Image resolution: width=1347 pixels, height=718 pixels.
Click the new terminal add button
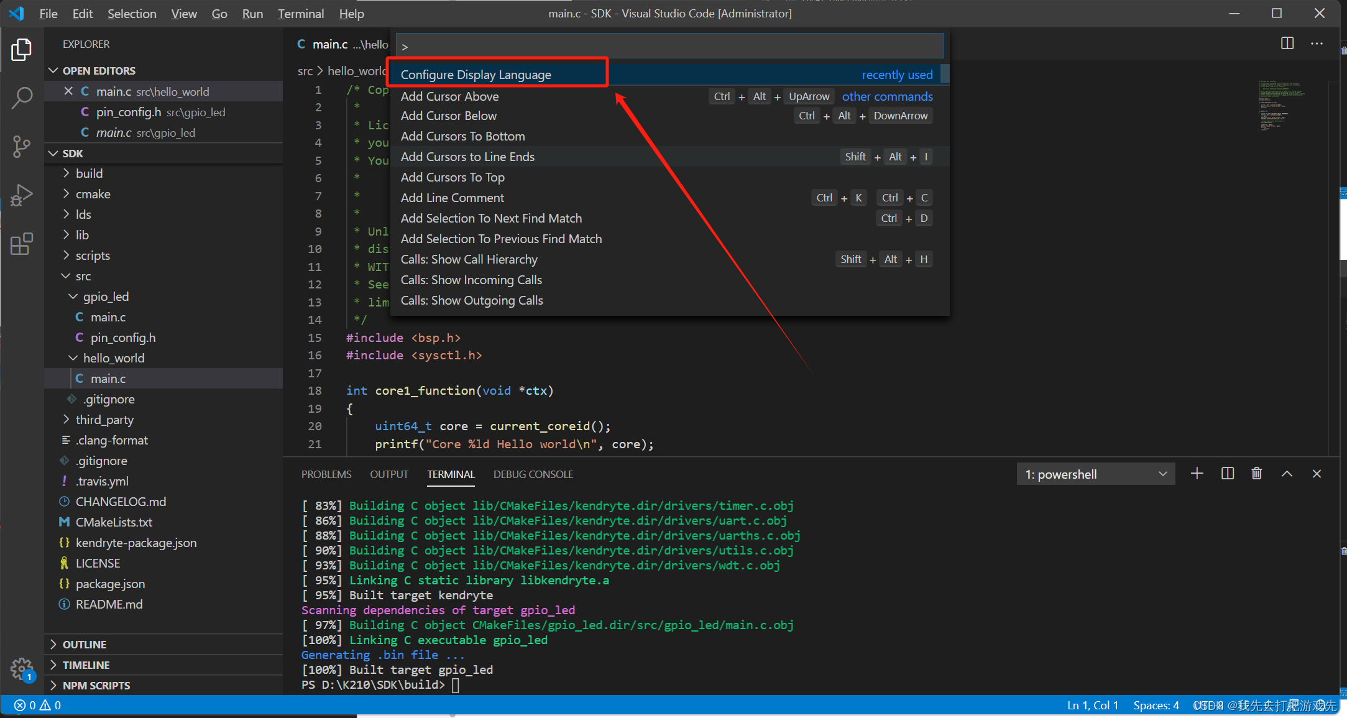[1197, 473]
